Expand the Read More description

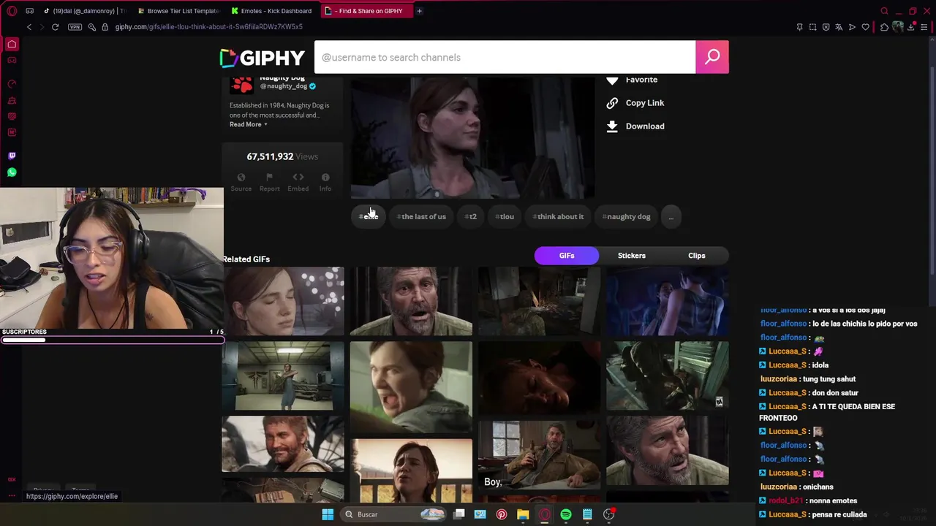[x=249, y=124]
